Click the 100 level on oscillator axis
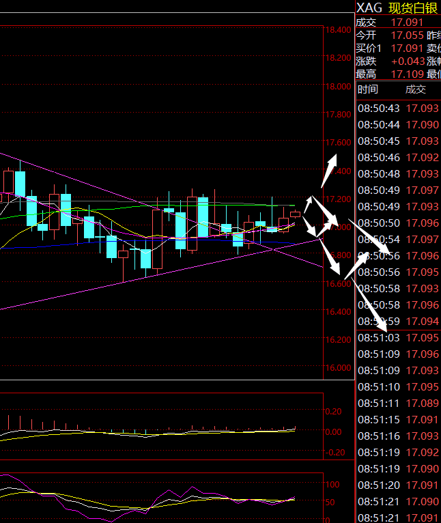This screenshot has height=523, width=441. [x=332, y=484]
